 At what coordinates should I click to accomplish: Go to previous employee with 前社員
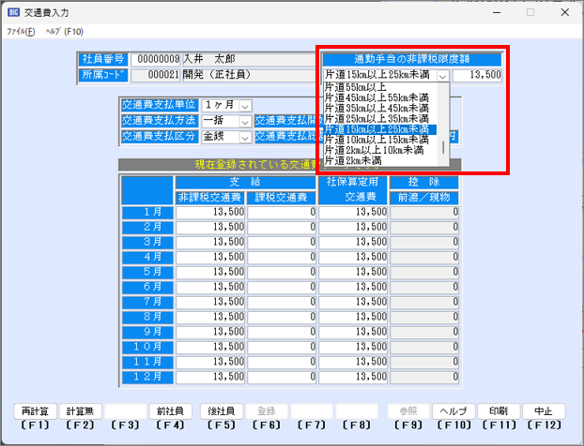pyautogui.click(x=171, y=411)
